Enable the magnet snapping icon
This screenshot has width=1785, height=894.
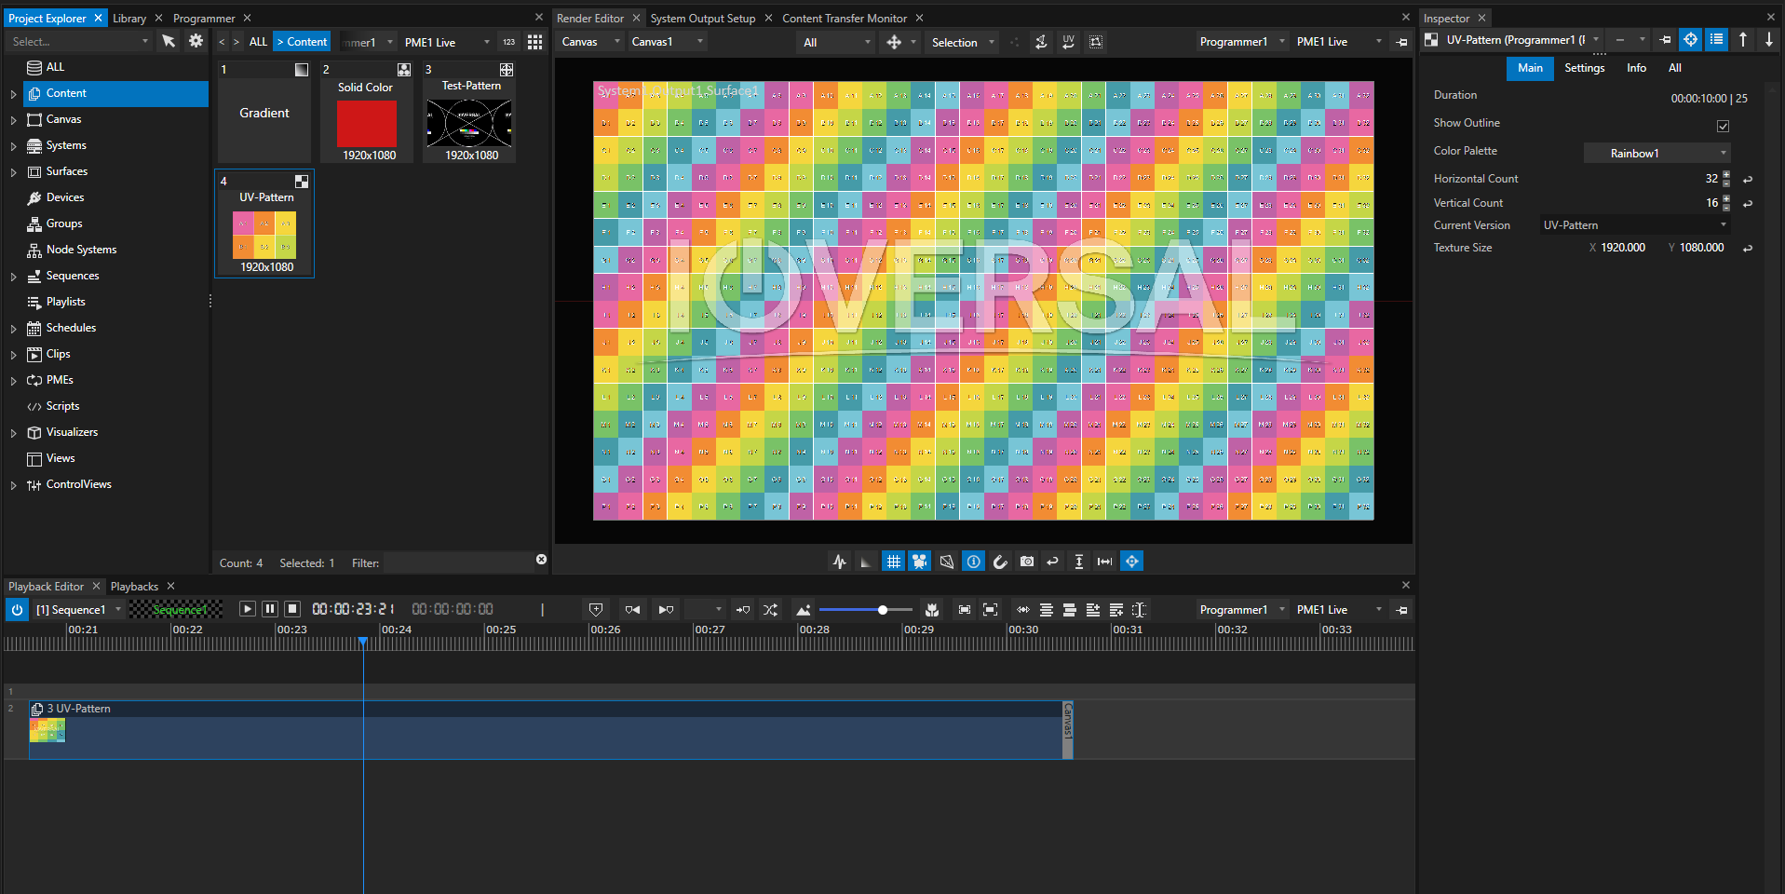pos(1000,562)
